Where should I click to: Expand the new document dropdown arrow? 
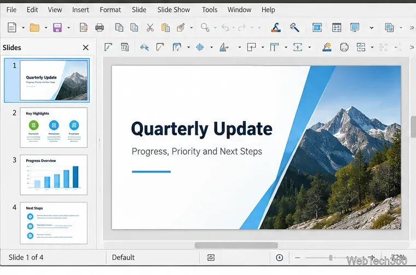[23, 27]
